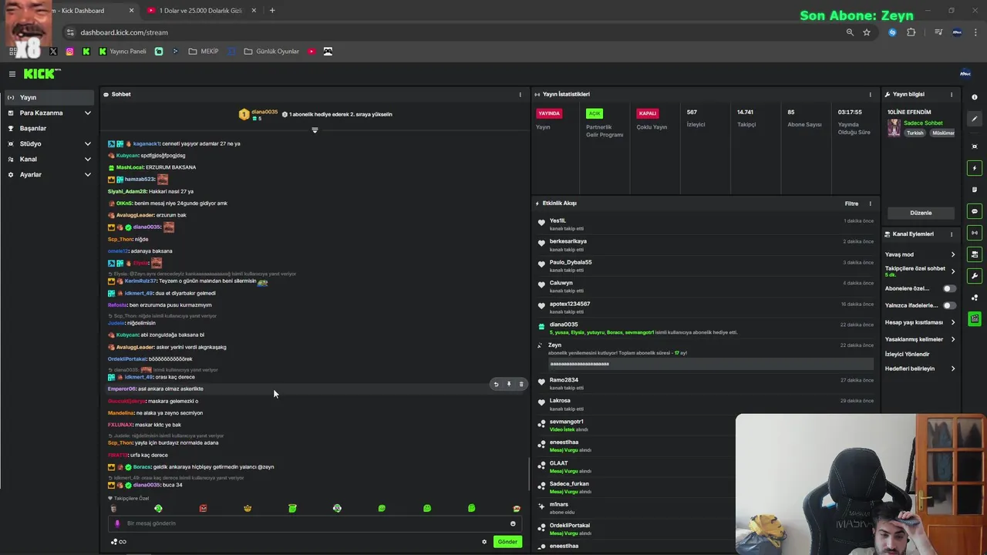This screenshot has height=555, width=987.
Task: Open the Yayın İstatistikleri options menu
Action: (871, 95)
